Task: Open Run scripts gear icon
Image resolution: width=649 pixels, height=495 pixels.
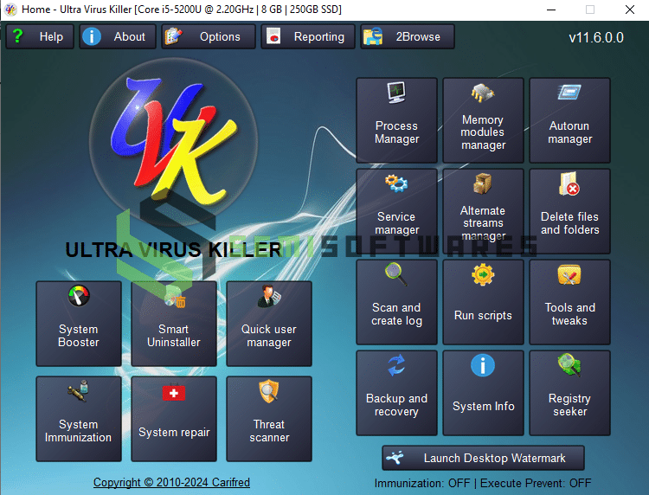Action: [x=483, y=274]
